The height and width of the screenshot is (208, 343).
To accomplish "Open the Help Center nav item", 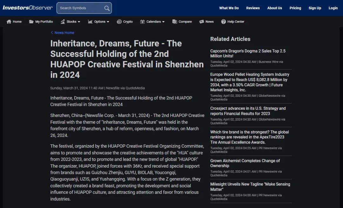I will (233, 21).
